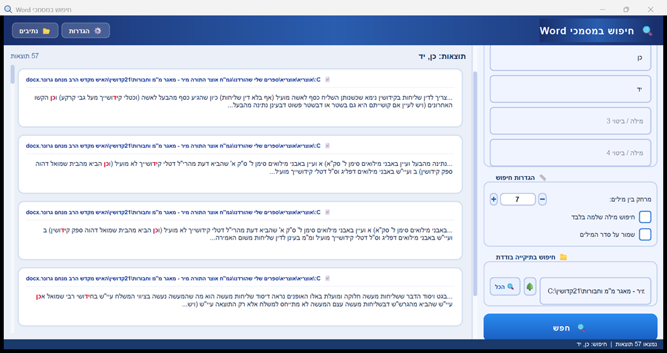Image resolution: width=667 pixels, height=353 pixels.
Task: Open נתיבים paths from top bar
Action: [35, 31]
